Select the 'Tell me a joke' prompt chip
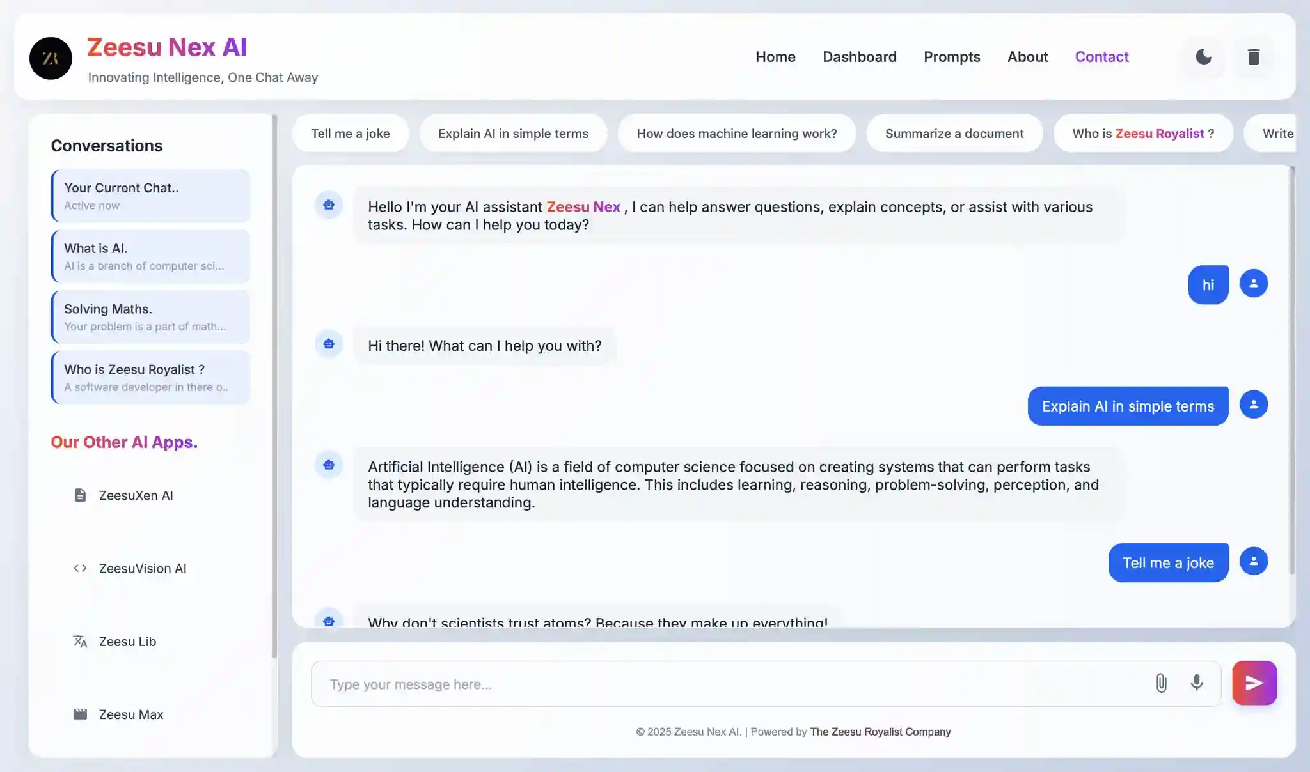 351,134
